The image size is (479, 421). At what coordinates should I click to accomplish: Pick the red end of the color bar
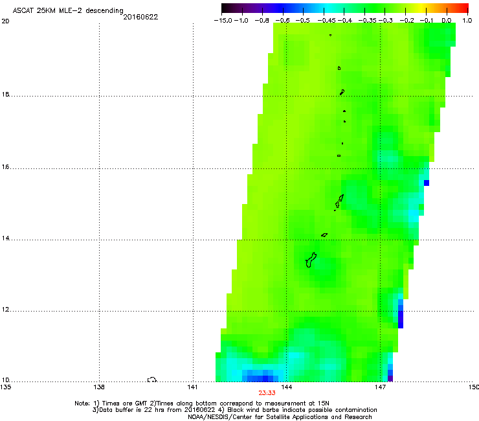(463, 8)
